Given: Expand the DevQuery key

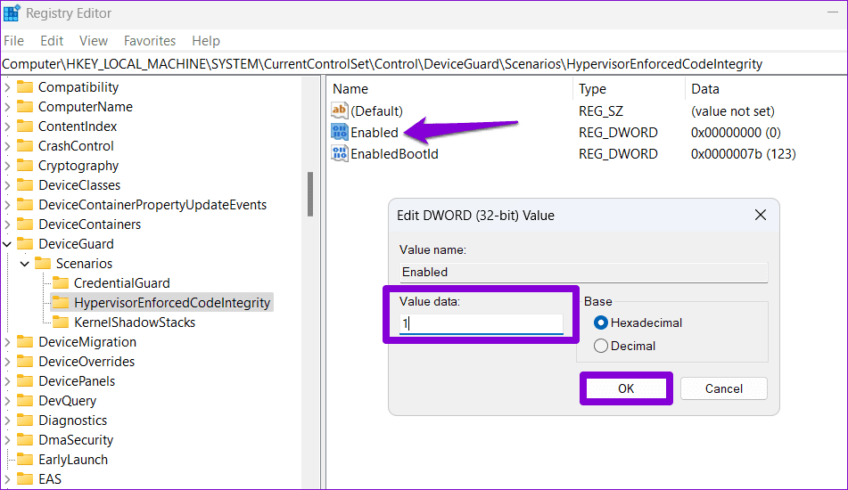Looking at the screenshot, I should click(7, 400).
